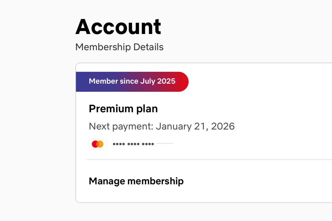Click the hidden last digits of the card number
Image resolution: width=332 pixels, height=221 pixels.
pyautogui.click(x=165, y=144)
